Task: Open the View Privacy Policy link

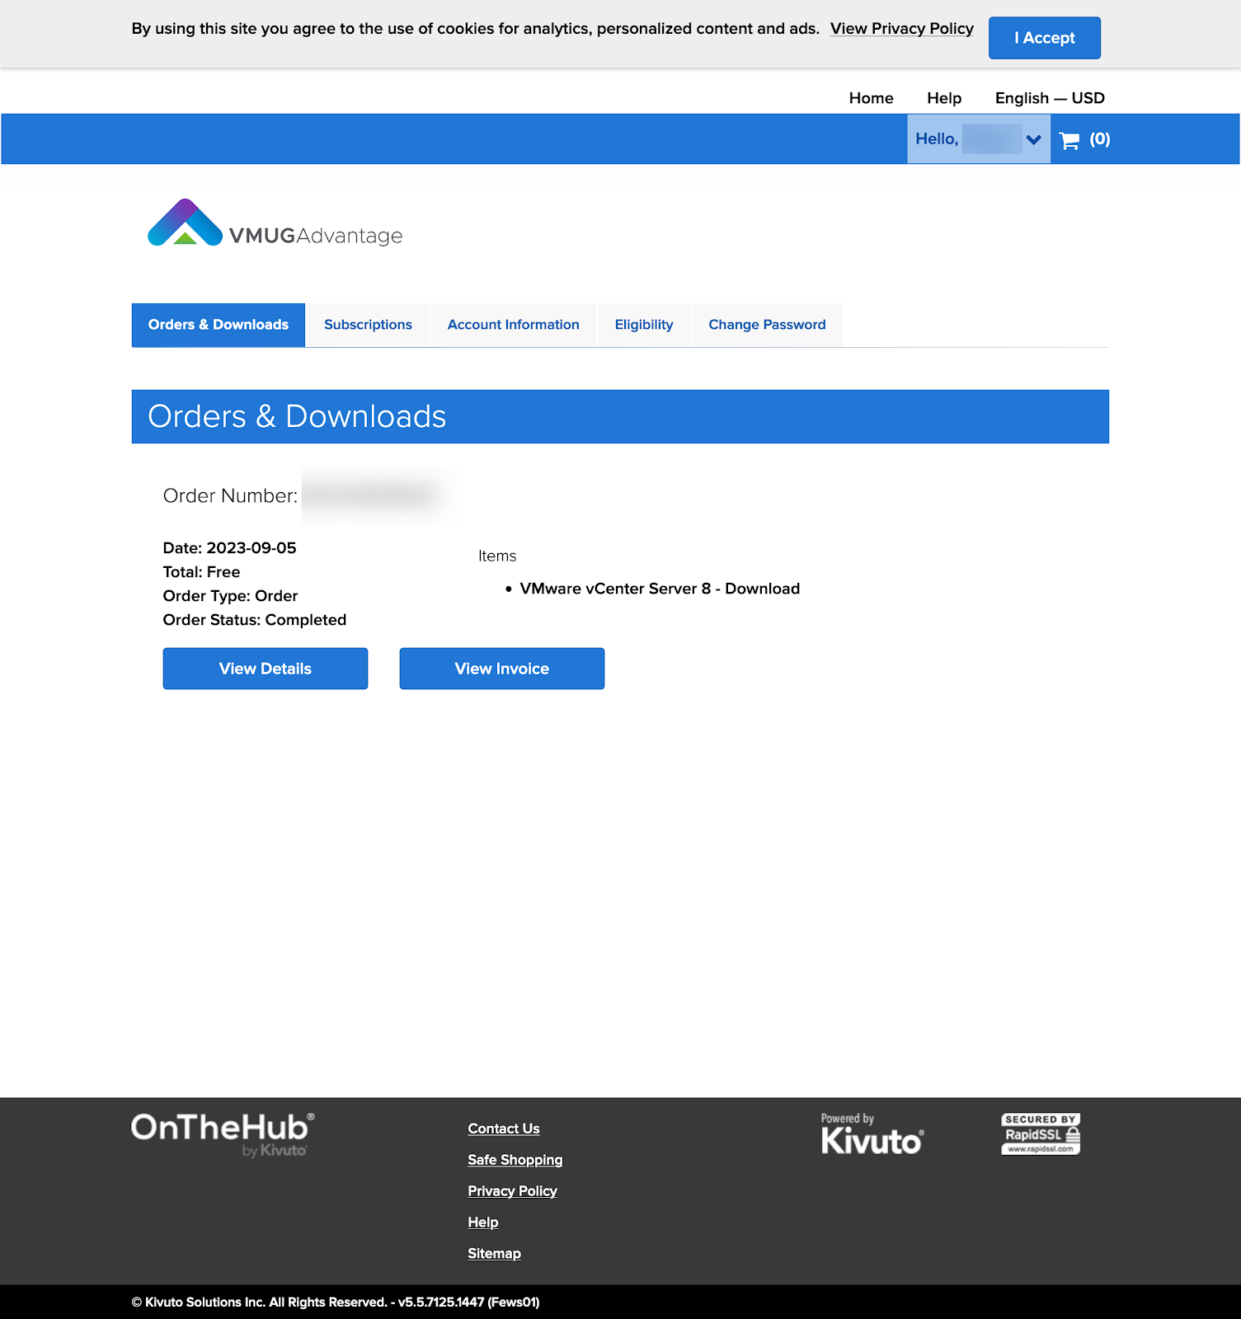Action: pos(901,29)
